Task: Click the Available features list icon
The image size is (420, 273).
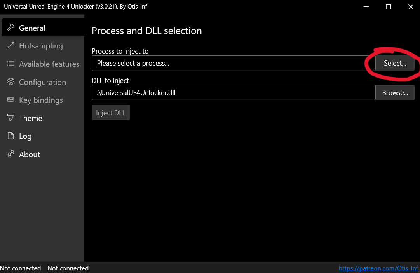Action: click(11, 64)
